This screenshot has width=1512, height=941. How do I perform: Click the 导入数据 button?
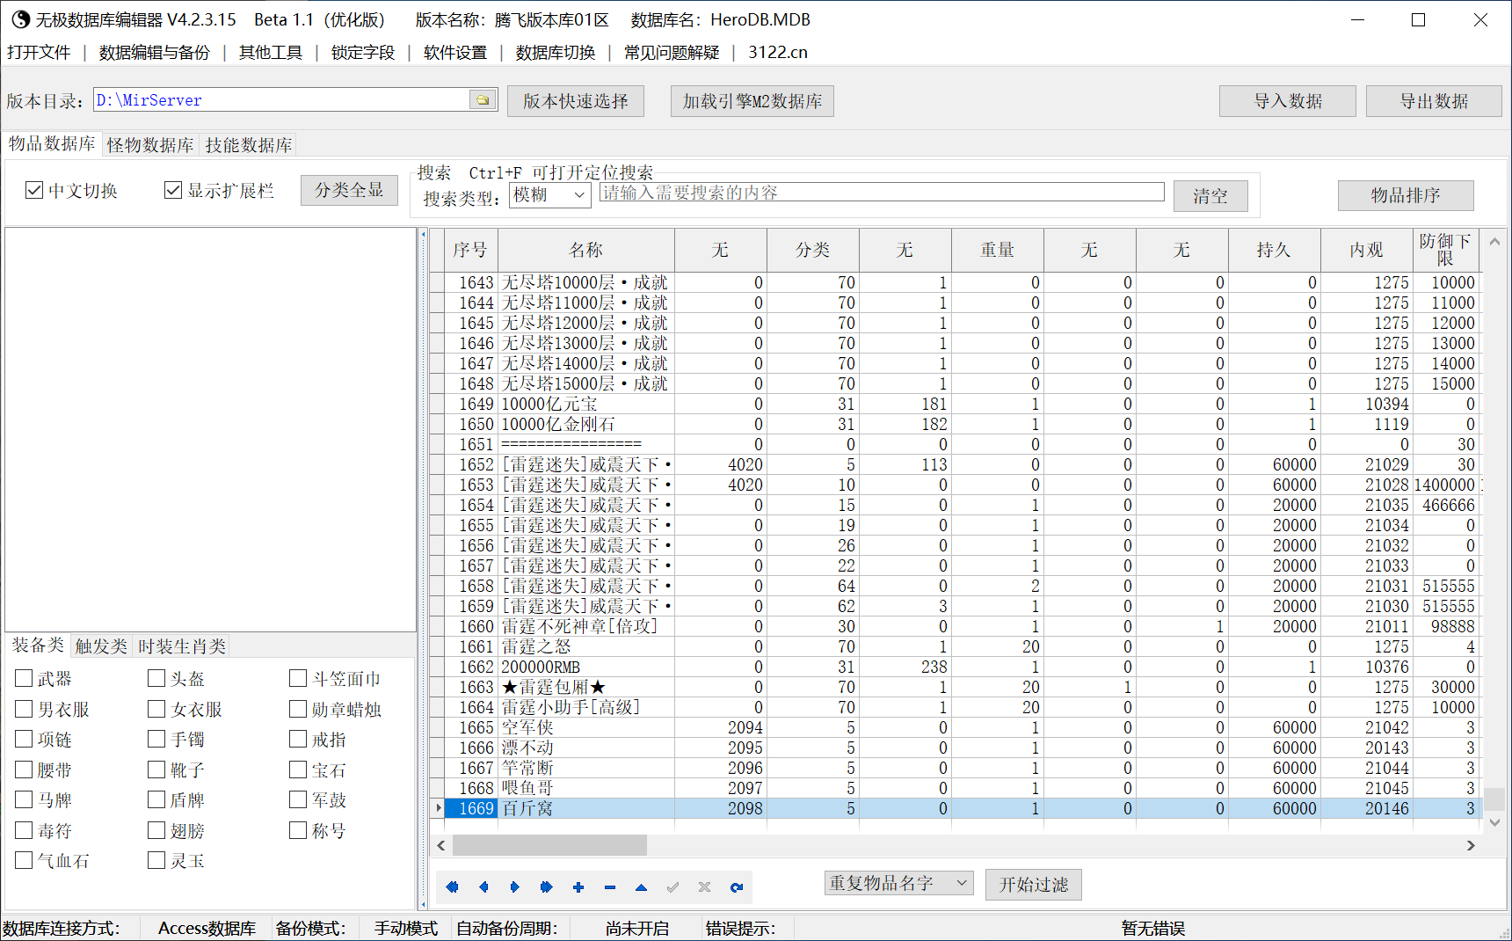pos(1288,101)
